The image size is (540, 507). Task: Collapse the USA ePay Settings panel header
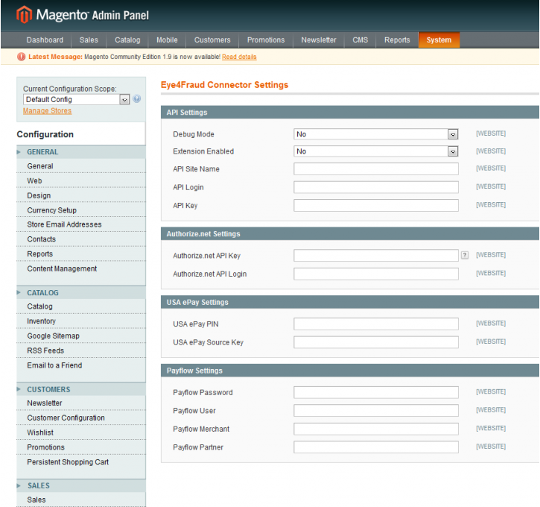pyautogui.click(x=350, y=302)
